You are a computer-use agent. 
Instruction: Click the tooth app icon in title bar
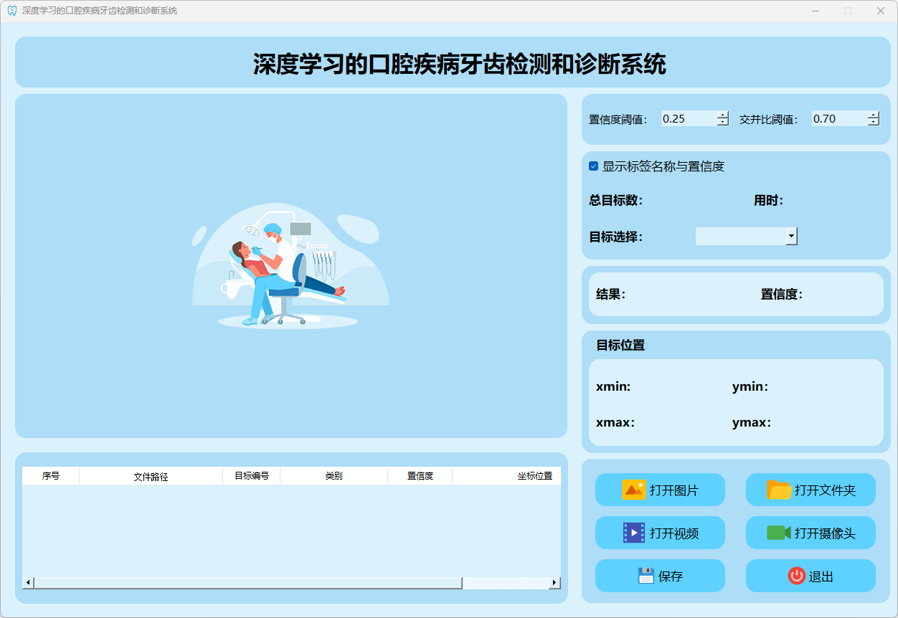point(11,11)
